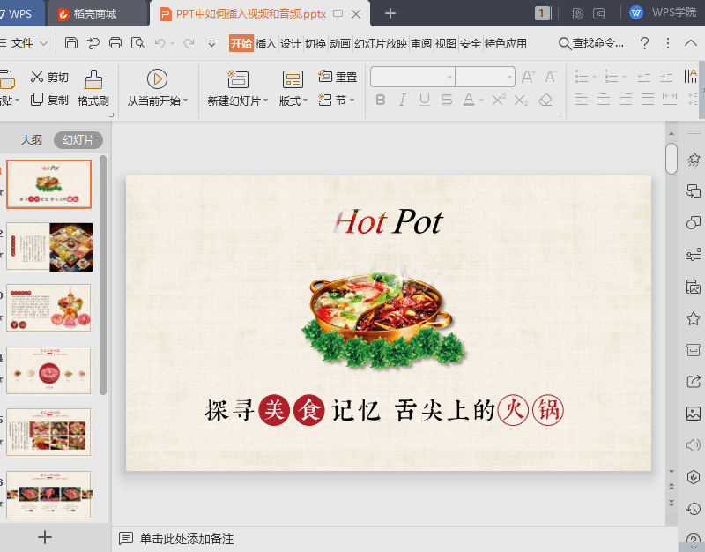Increase font size with A+ icon
This screenshot has width=705, height=552.
(x=528, y=77)
